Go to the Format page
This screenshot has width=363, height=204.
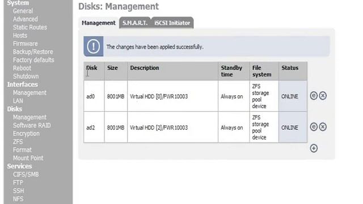(22, 150)
